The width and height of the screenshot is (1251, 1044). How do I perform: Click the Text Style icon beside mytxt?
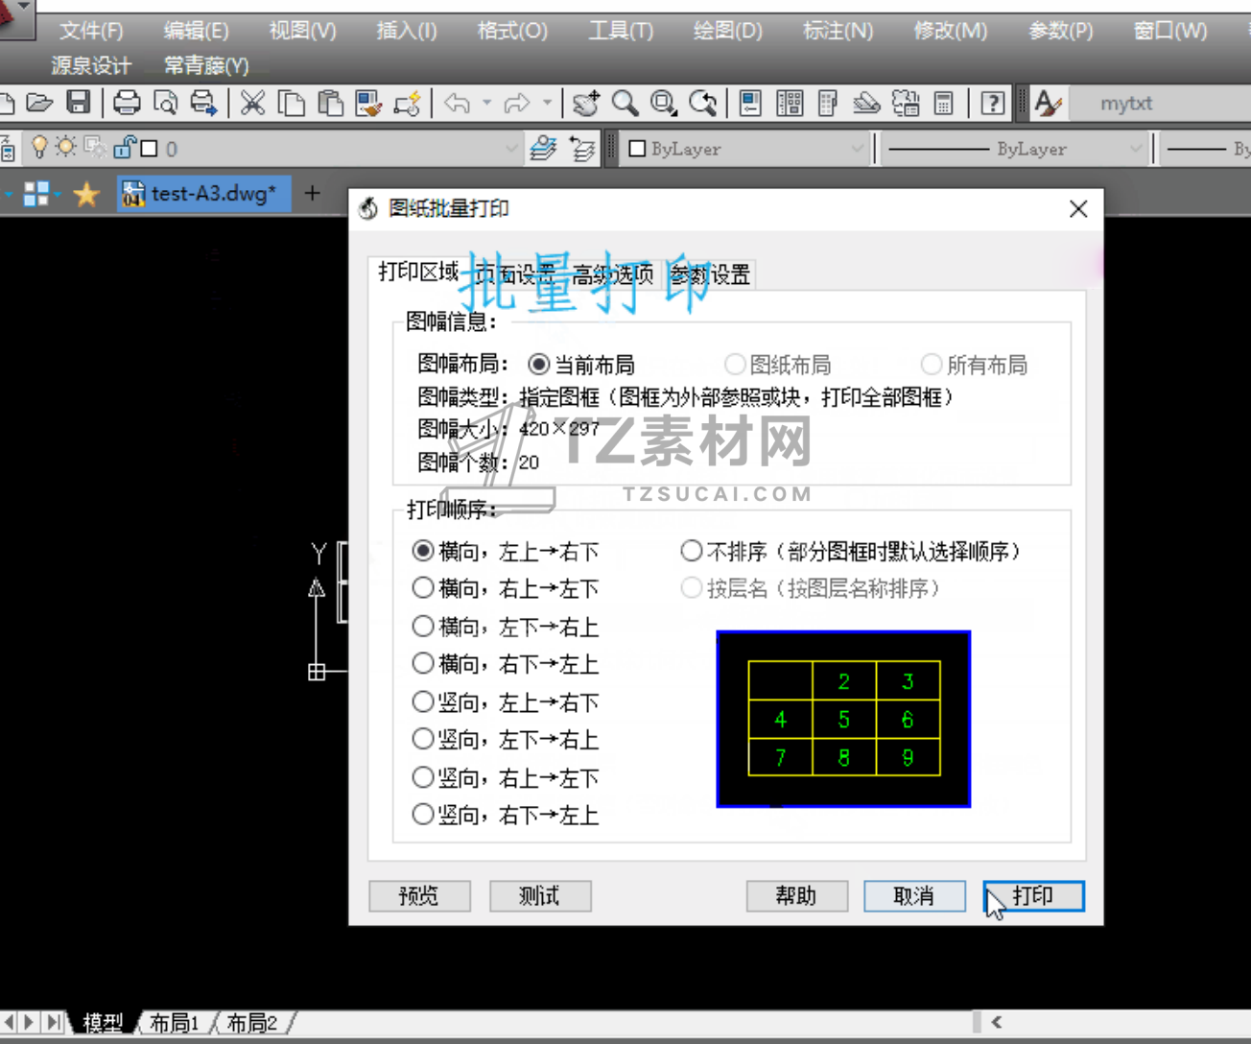[1049, 103]
